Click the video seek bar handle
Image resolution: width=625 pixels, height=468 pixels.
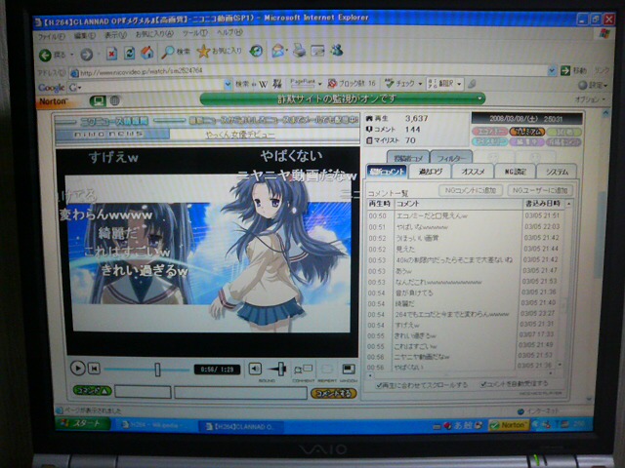pyautogui.click(x=157, y=370)
